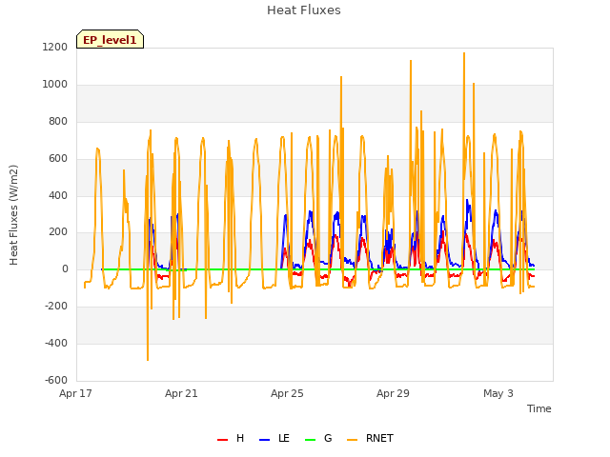Click the tallest RNET spike near 1170 W/m2
This screenshot has width=610, height=457.
(x=464, y=53)
